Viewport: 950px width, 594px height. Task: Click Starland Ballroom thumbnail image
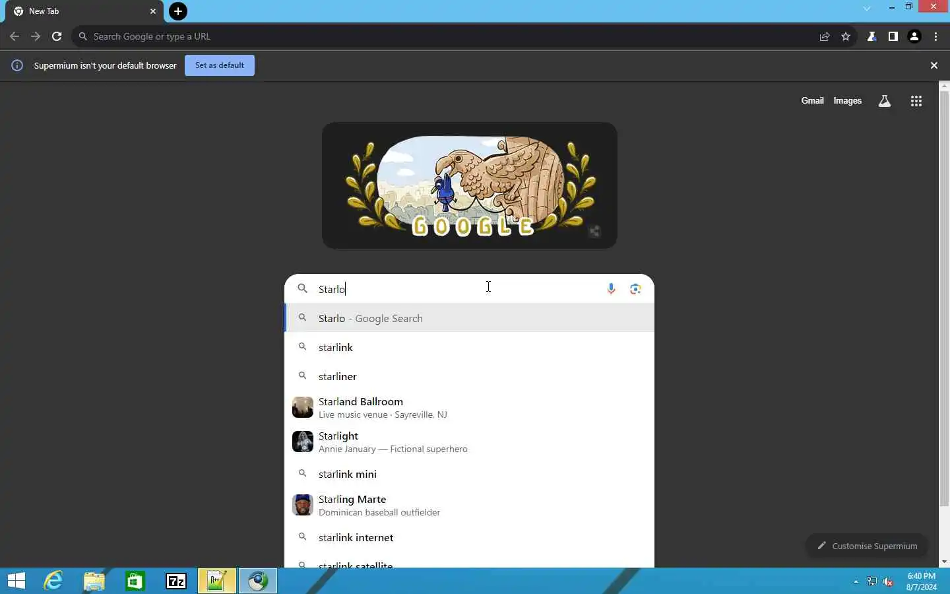(303, 407)
